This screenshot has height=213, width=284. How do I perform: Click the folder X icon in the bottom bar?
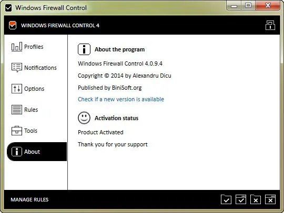(256, 199)
